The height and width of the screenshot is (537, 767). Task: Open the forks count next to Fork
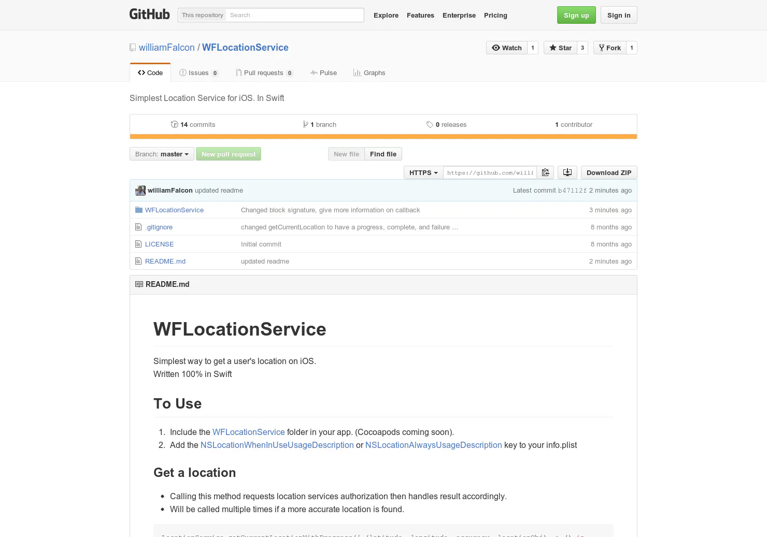[x=632, y=48]
